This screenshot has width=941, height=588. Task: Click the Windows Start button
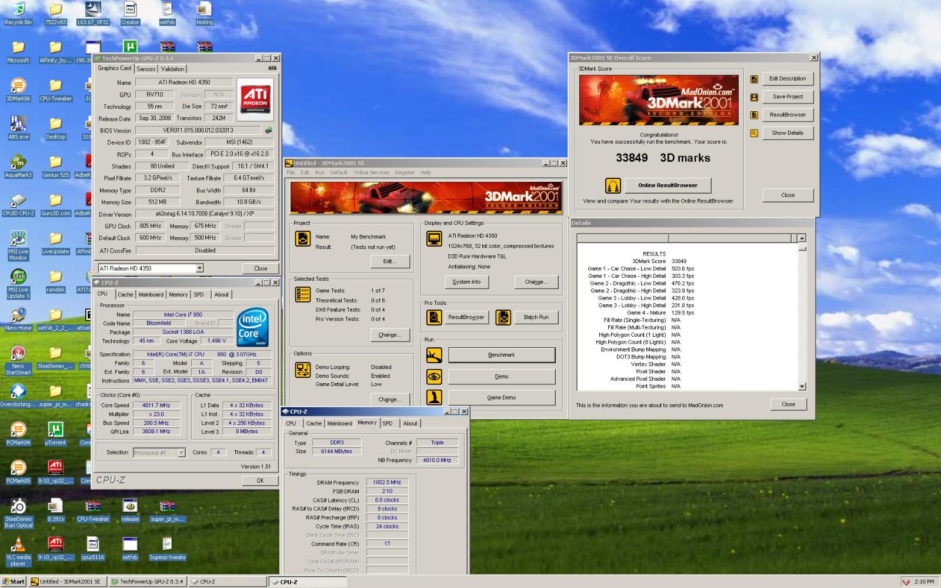14,582
